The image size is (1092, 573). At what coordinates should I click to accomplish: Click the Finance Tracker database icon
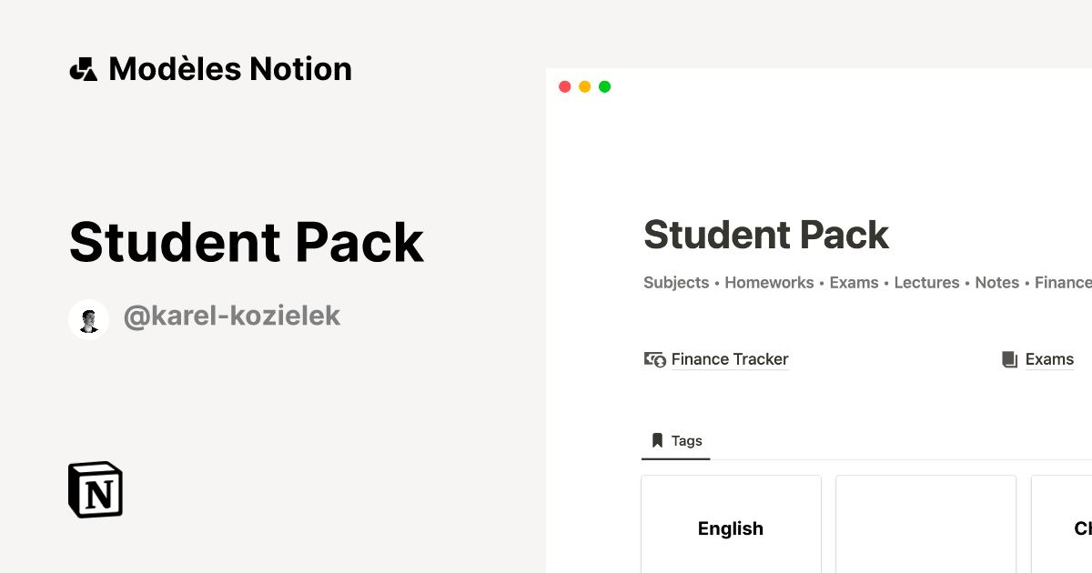pyautogui.click(x=652, y=359)
